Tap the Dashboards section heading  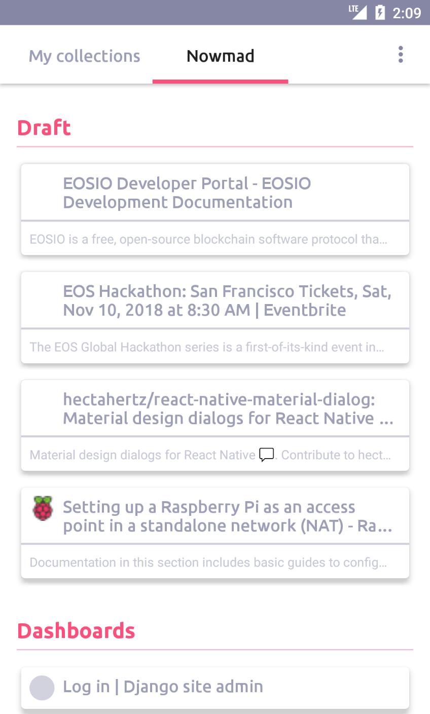coord(76,631)
